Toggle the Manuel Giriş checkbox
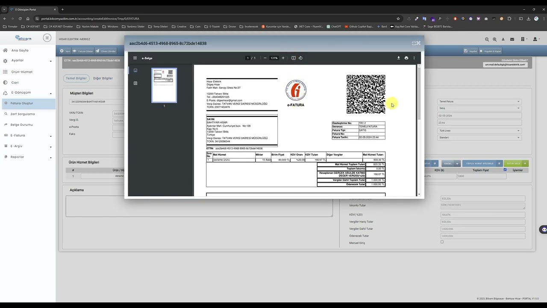Image resolution: width=547 pixels, height=308 pixels. [442, 242]
